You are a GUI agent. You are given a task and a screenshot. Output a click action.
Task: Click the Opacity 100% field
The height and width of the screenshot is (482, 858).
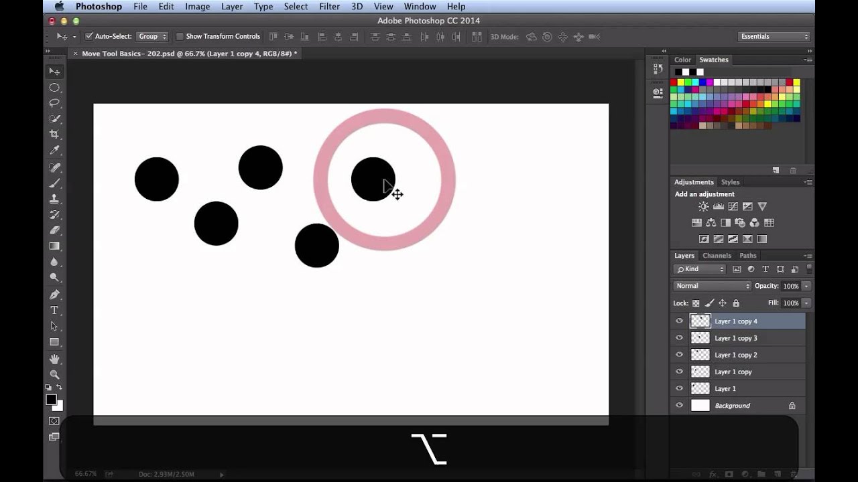(791, 286)
